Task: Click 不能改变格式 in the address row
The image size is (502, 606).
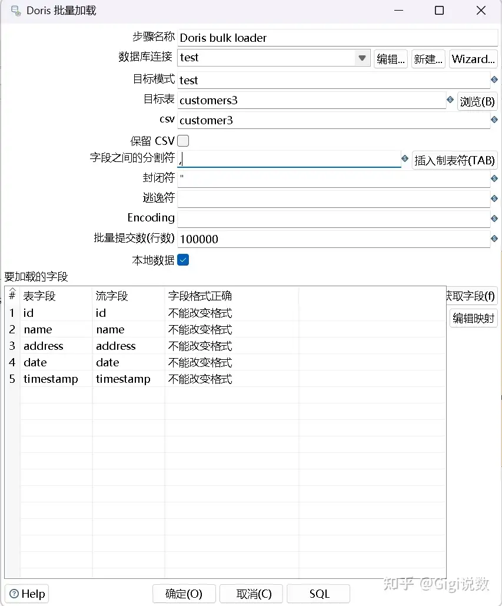Action: [x=200, y=346]
